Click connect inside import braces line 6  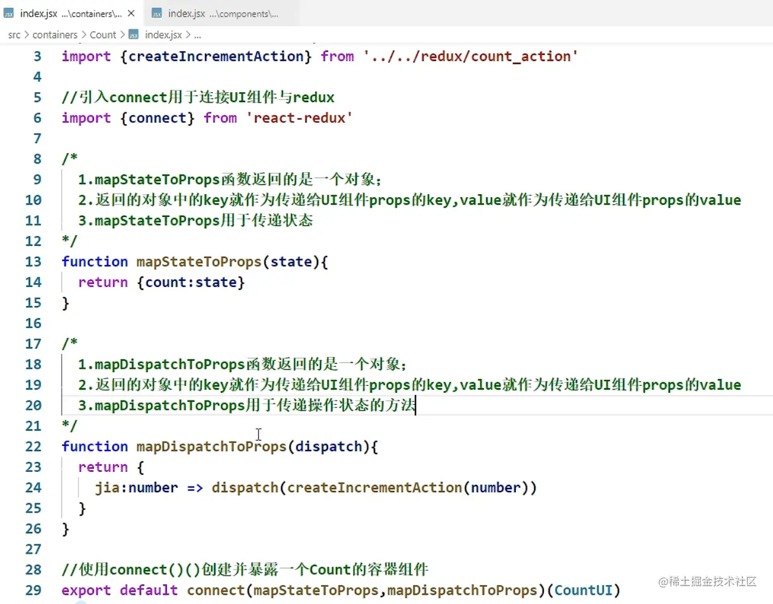click(157, 118)
